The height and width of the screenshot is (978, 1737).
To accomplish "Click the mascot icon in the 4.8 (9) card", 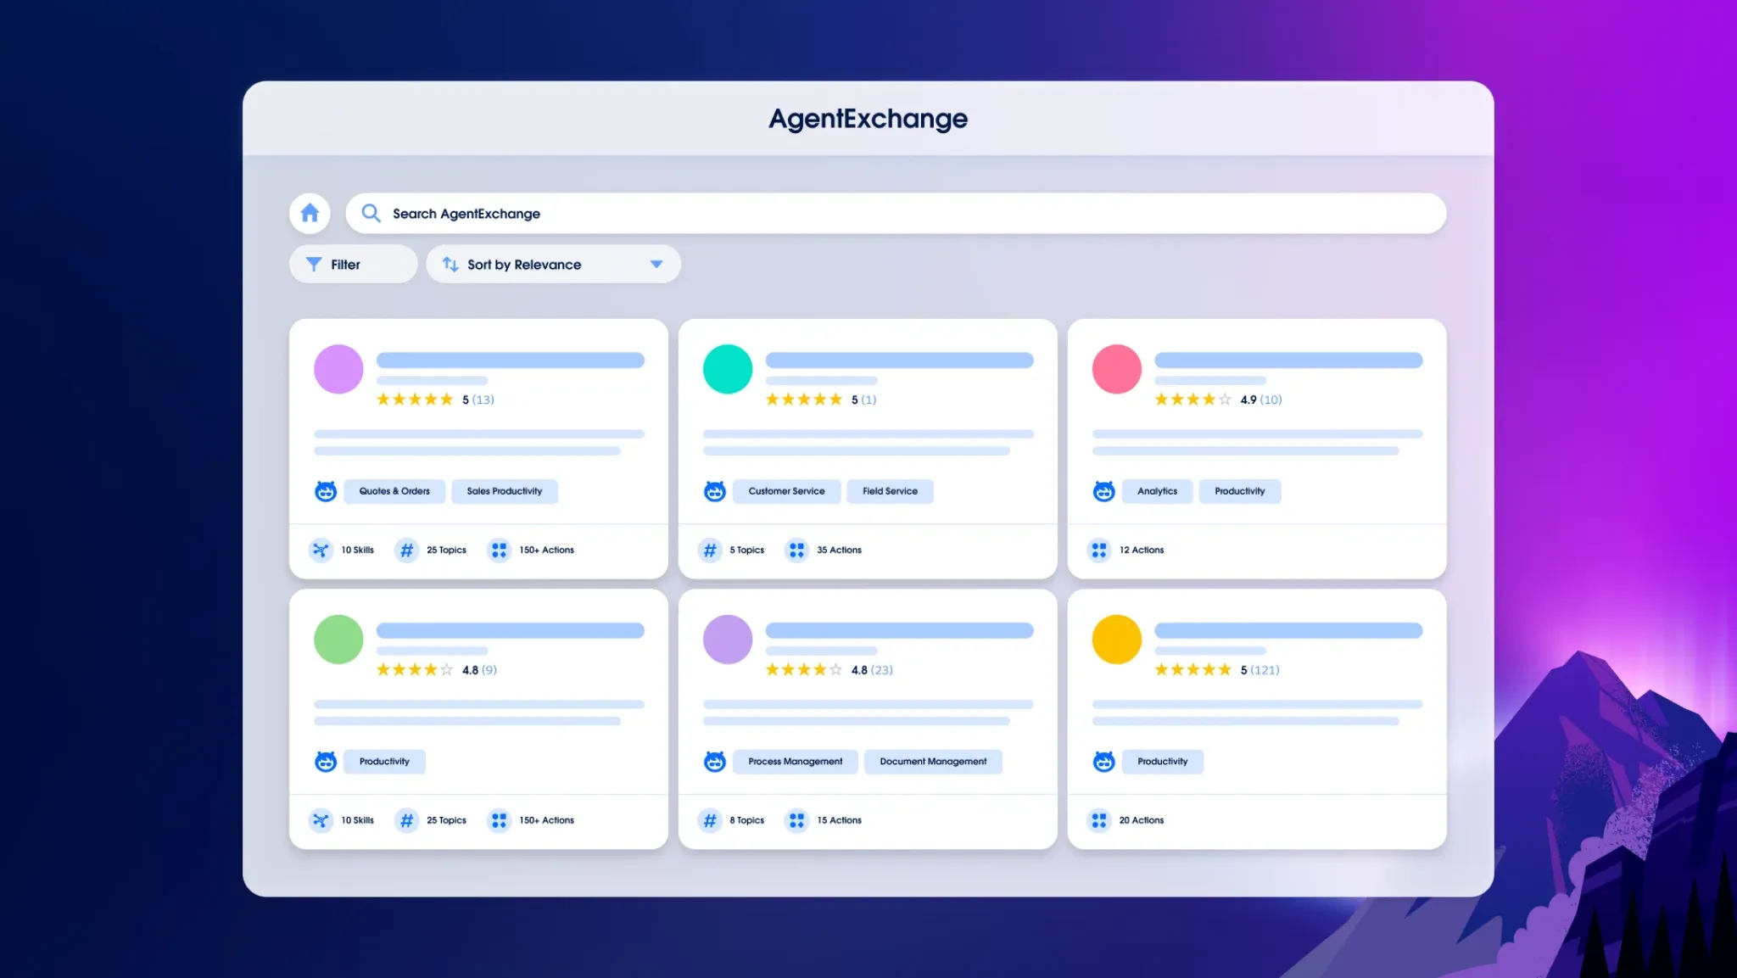I will tap(326, 762).
